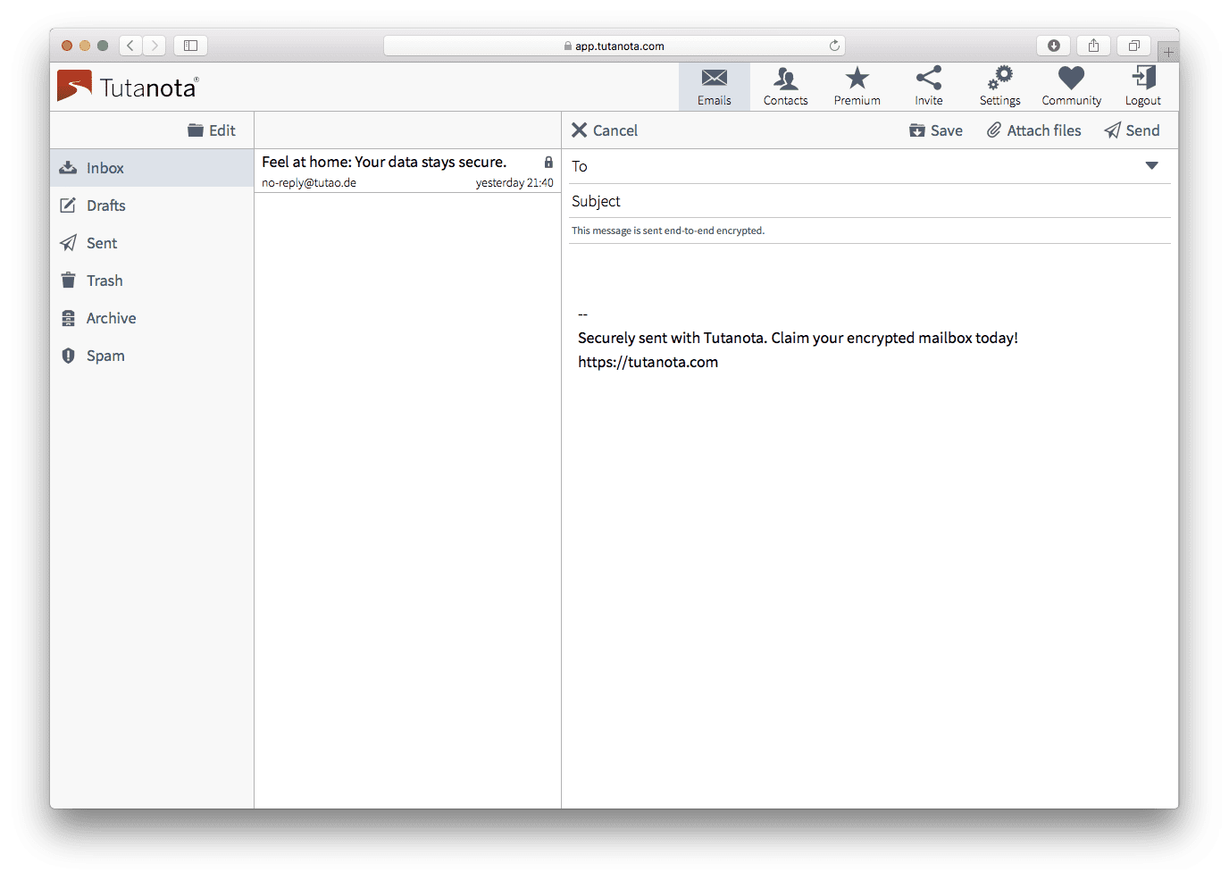
Task: Attach files using the paperclip
Action: [x=1033, y=130]
